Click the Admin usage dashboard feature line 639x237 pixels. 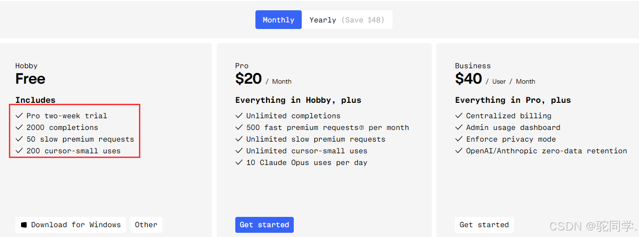[x=513, y=128]
